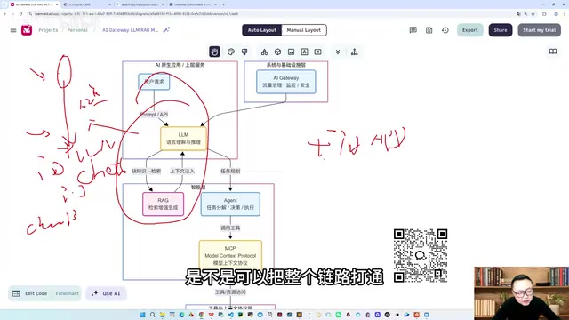Screen dimensions: 569x320
Task: Click the Export button
Action: [470, 30]
